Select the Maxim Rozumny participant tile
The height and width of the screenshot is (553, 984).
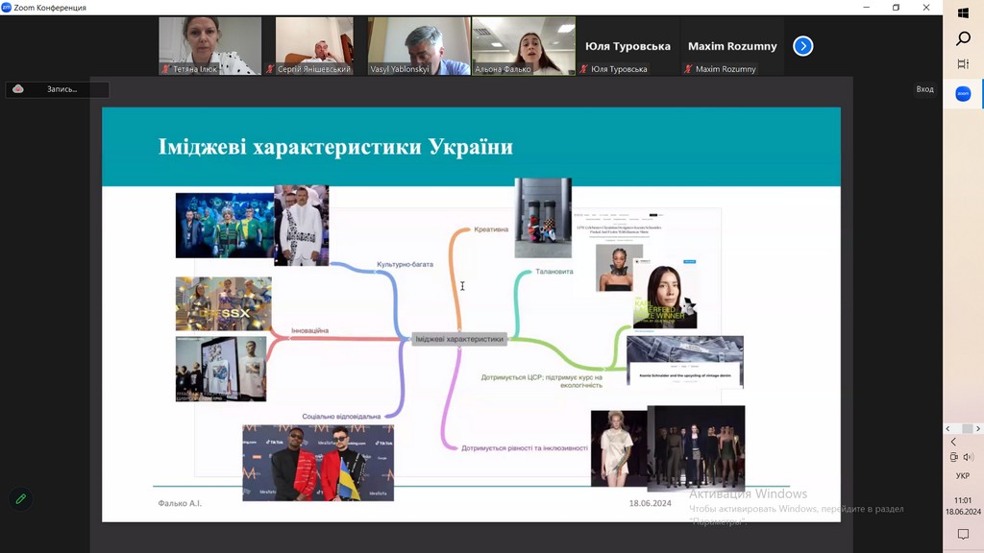[732, 46]
